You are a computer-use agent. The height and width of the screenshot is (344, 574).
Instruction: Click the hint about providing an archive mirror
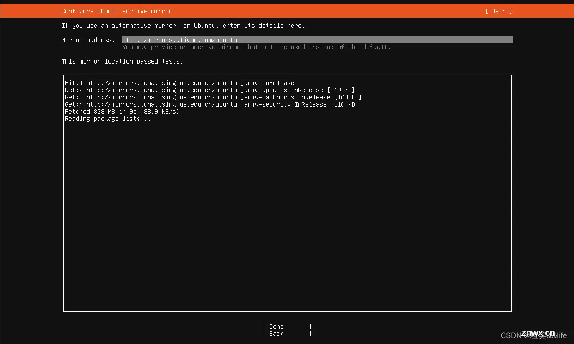coord(257,47)
